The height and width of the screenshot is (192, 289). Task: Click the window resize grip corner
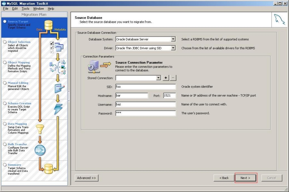pyautogui.click(x=286, y=189)
